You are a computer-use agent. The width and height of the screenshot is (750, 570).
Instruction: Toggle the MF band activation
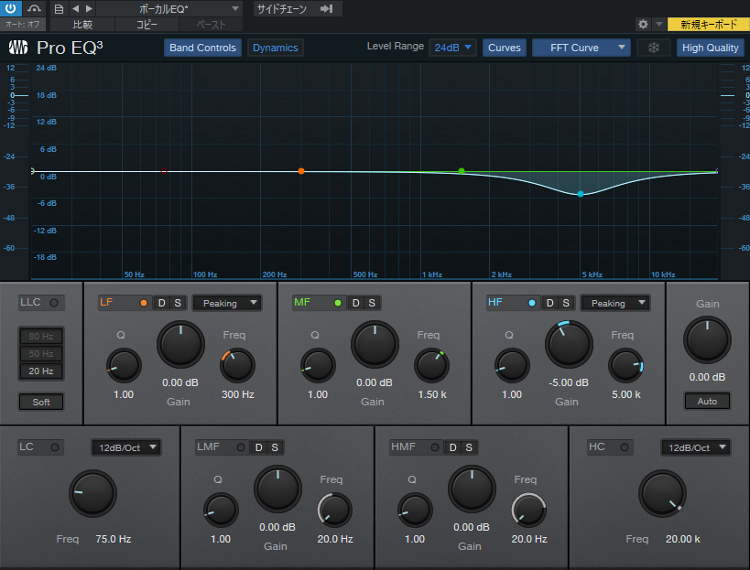(x=338, y=303)
